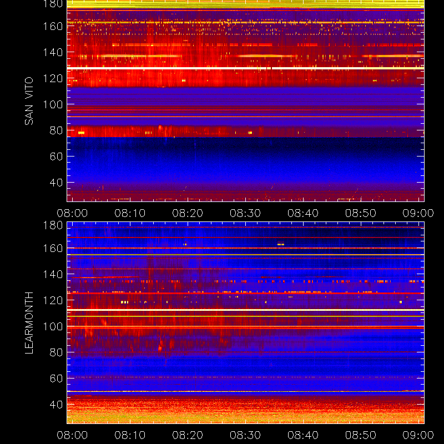This screenshot has width=444, height=444.
Task: Click inside the Learmonth spectrogram panel
Action: pos(245,323)
